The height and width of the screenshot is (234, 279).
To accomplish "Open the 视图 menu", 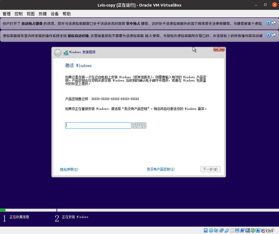I will 30,14.
